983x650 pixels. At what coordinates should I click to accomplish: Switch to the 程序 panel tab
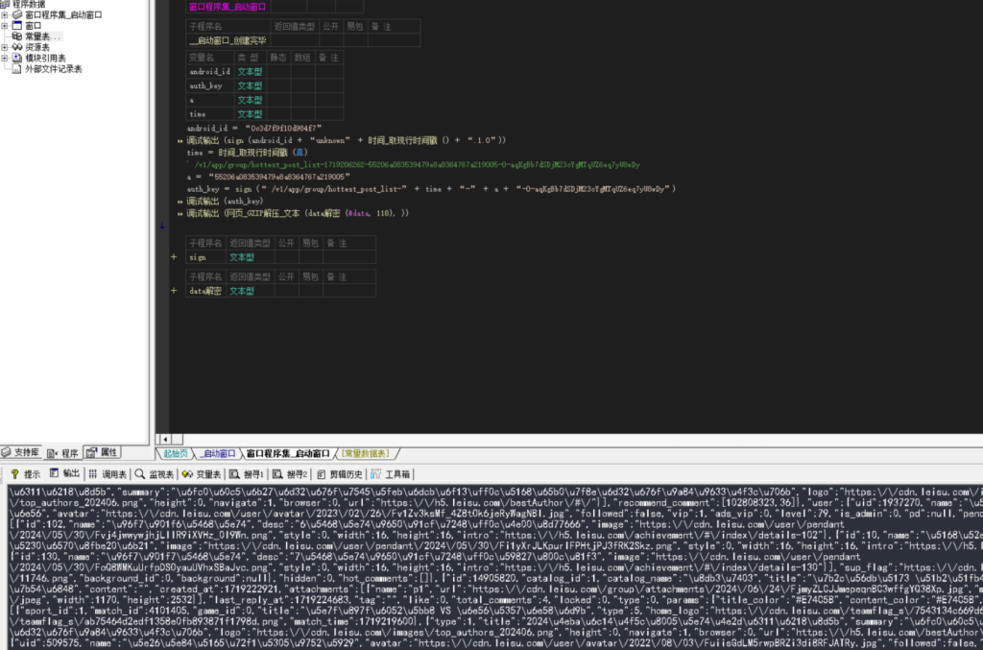pos(62,452)
